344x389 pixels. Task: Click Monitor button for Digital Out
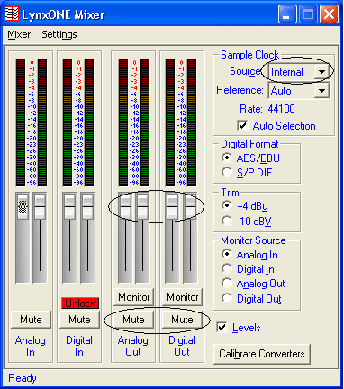tap(182, 297)
